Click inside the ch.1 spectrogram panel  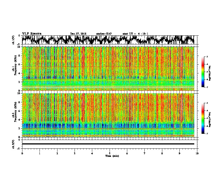108,69
